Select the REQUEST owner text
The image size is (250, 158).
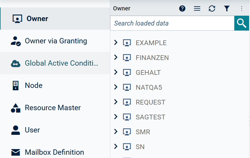tap(150, 102)
